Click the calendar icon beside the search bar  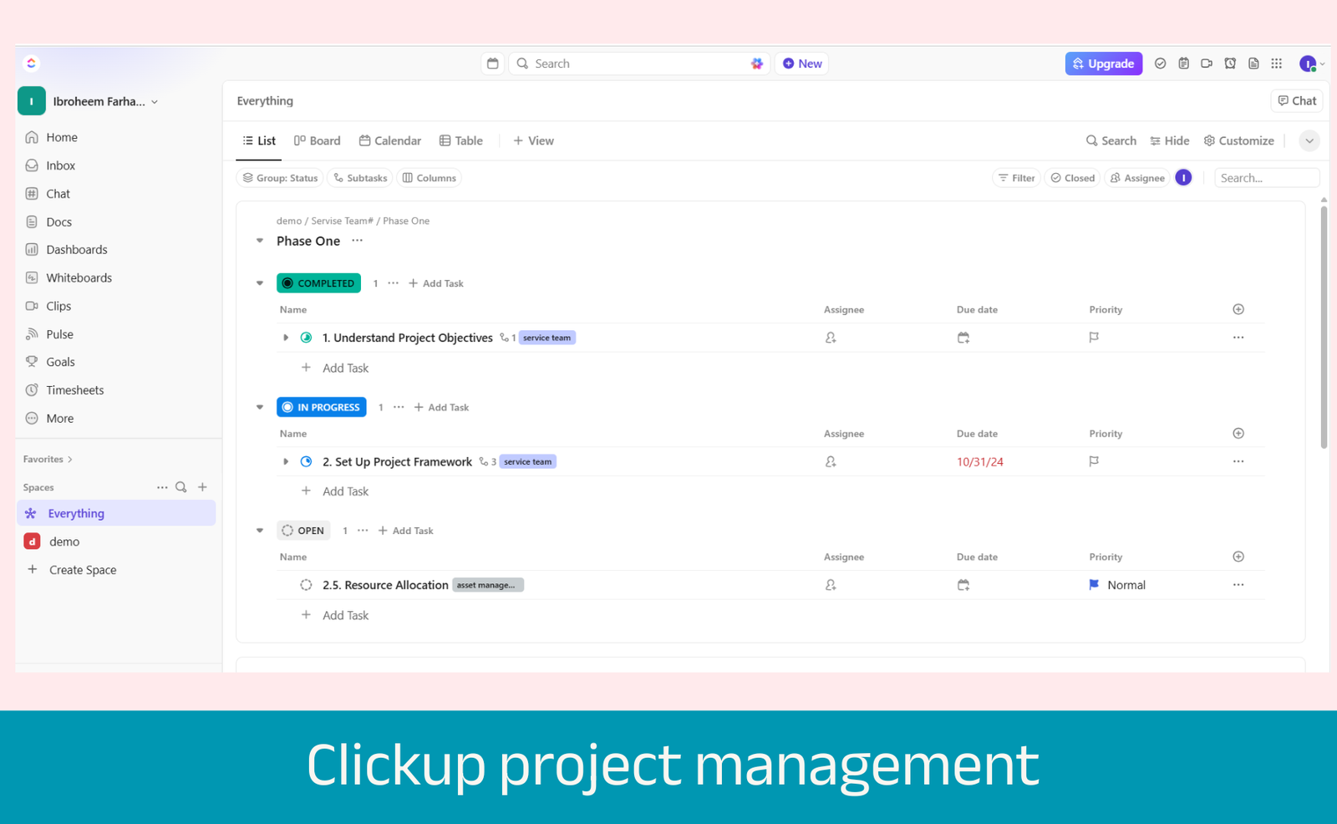[493, 64]
